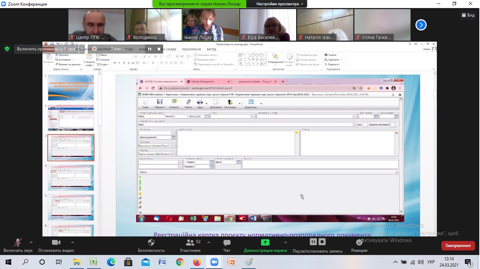Open Word from the Windows taskbar

[162, 262]
